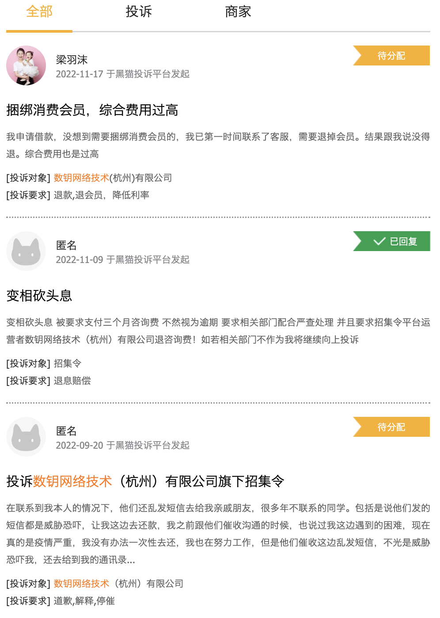The width and height of the screenshot is (440, 618).
Task: Click orange 数钥网络技术 link in third complaint target
Action: (x=81, y=584)
